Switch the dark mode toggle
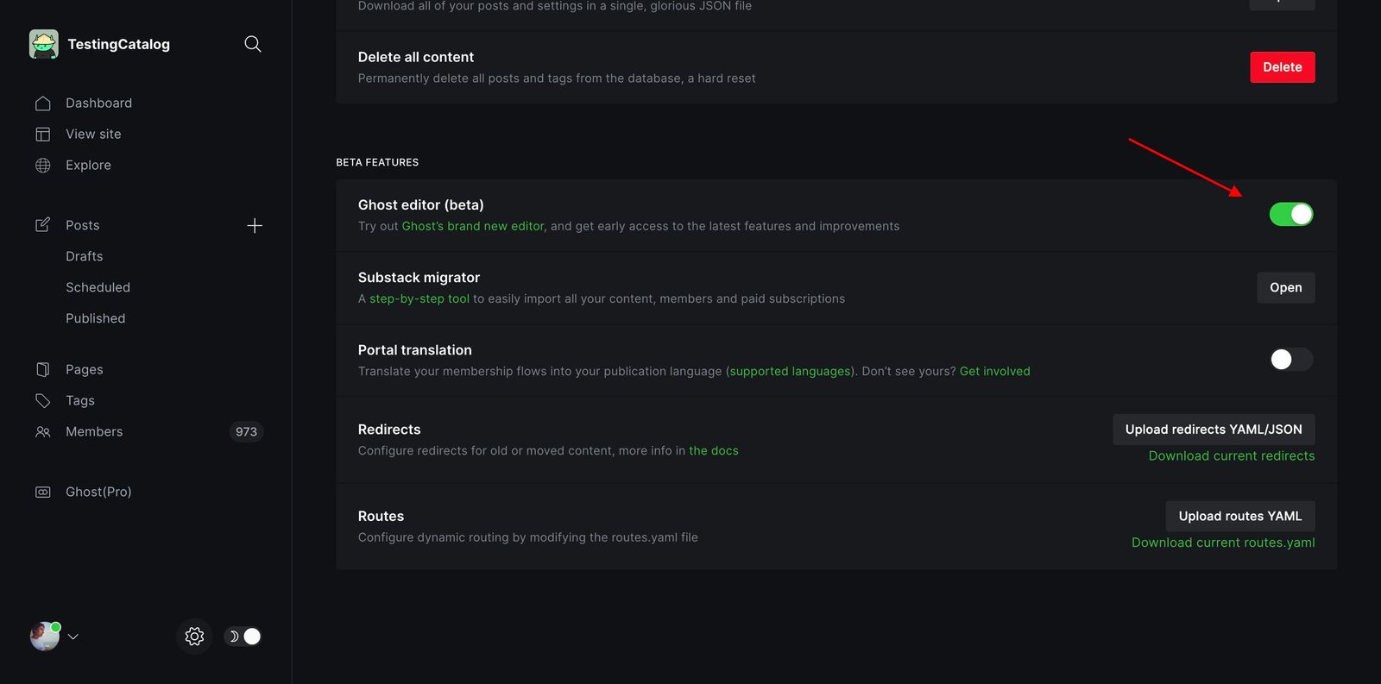Screen dimensions: 1381x684 point(243,636)
